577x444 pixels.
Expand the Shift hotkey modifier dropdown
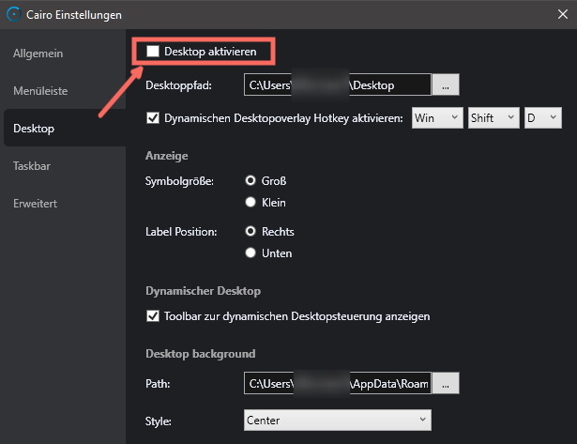[x=493, y=118]
